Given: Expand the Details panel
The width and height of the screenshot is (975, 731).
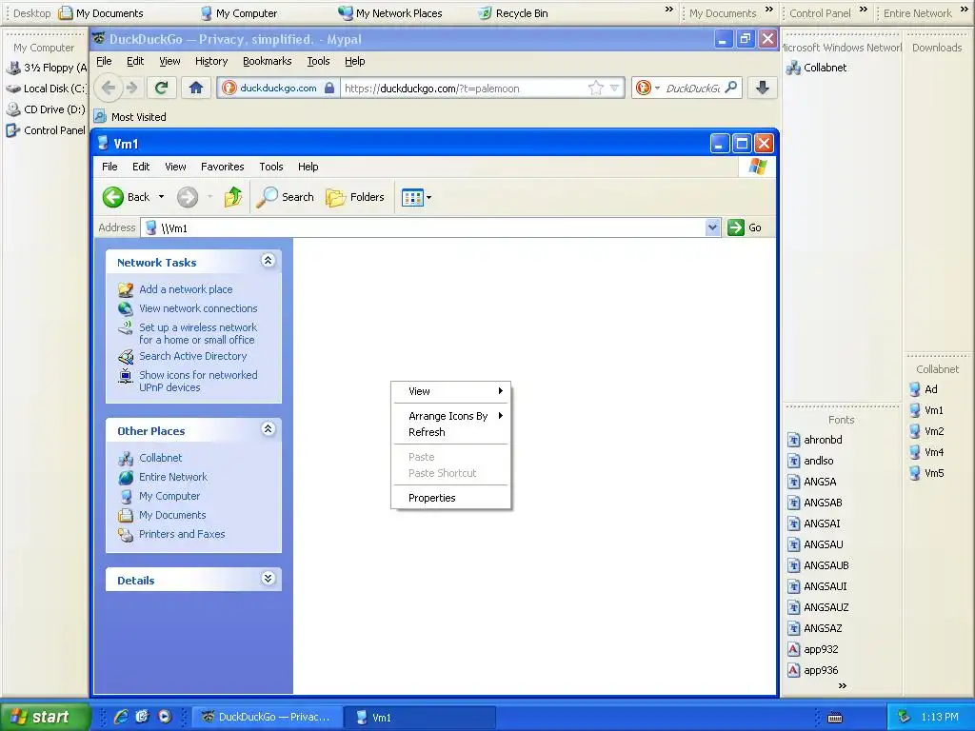Looking at the screenshot, I should (x=268, y=579).
